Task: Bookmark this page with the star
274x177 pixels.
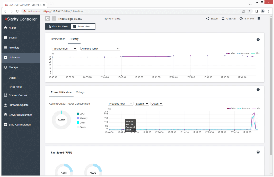Action: (x=249, y=11)
